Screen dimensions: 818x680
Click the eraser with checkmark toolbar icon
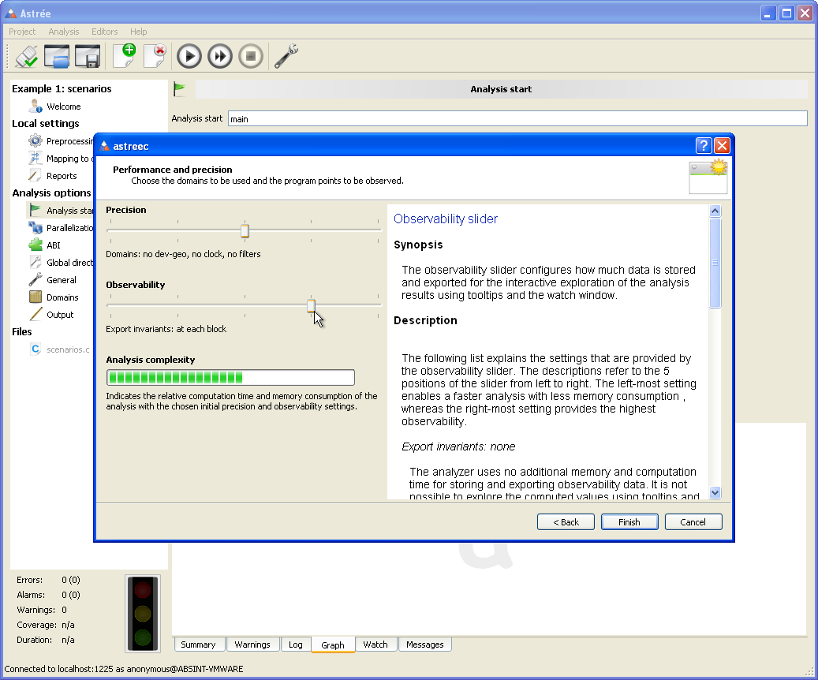26,56
